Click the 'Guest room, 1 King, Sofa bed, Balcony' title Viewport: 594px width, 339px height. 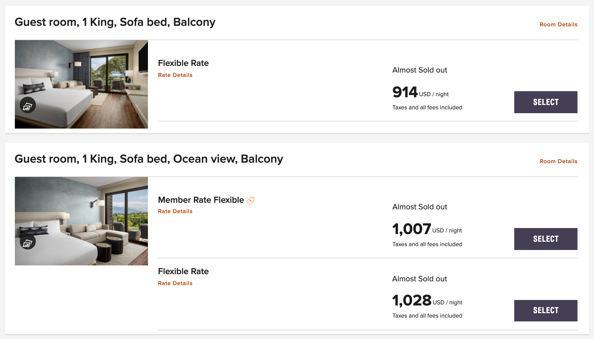pyautogui.click(x=115, y=22)
